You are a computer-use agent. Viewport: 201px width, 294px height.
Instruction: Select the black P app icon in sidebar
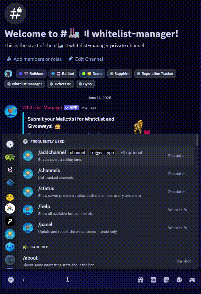[x=10, y=221]
